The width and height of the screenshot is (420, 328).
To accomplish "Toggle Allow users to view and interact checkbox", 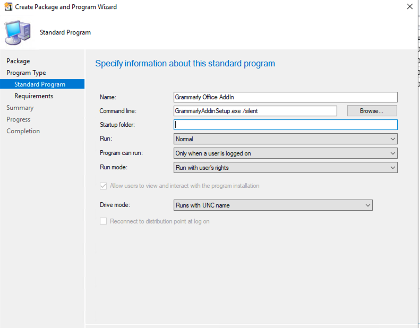I will click(x=104, y=186).
